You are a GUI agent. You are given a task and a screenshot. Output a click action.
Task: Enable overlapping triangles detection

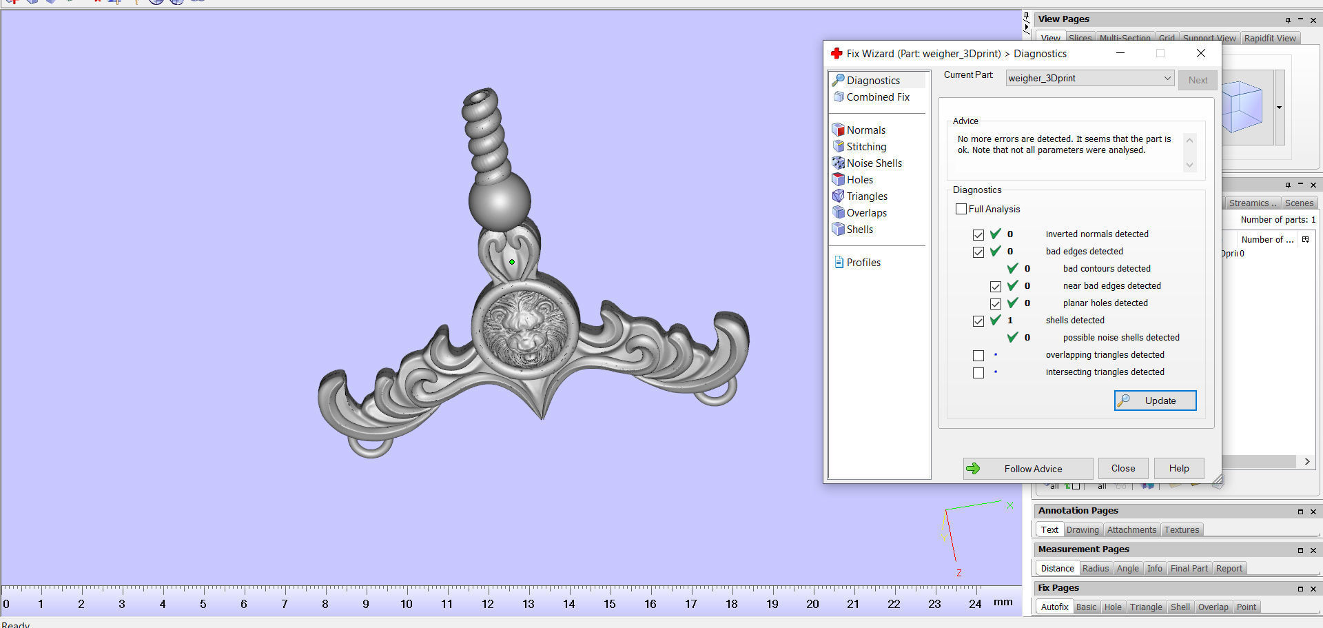click(x=978, y=355)
